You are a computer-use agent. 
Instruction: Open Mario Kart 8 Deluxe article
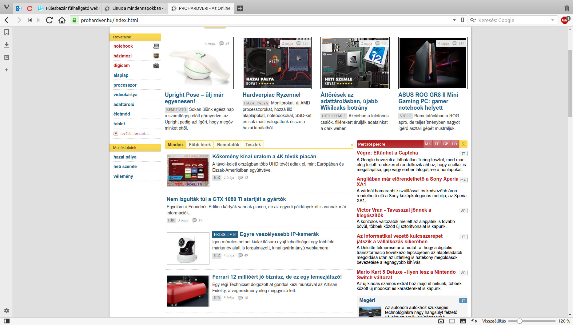[x=406, y=275]
